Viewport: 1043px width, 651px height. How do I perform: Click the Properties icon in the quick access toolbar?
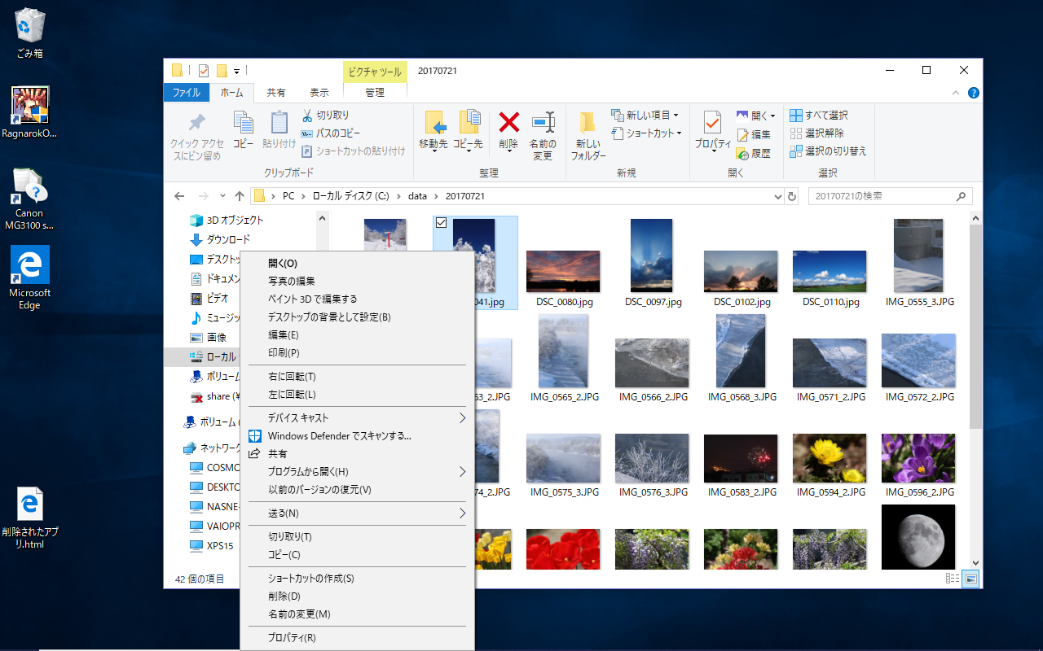click(x=204, y=71)
